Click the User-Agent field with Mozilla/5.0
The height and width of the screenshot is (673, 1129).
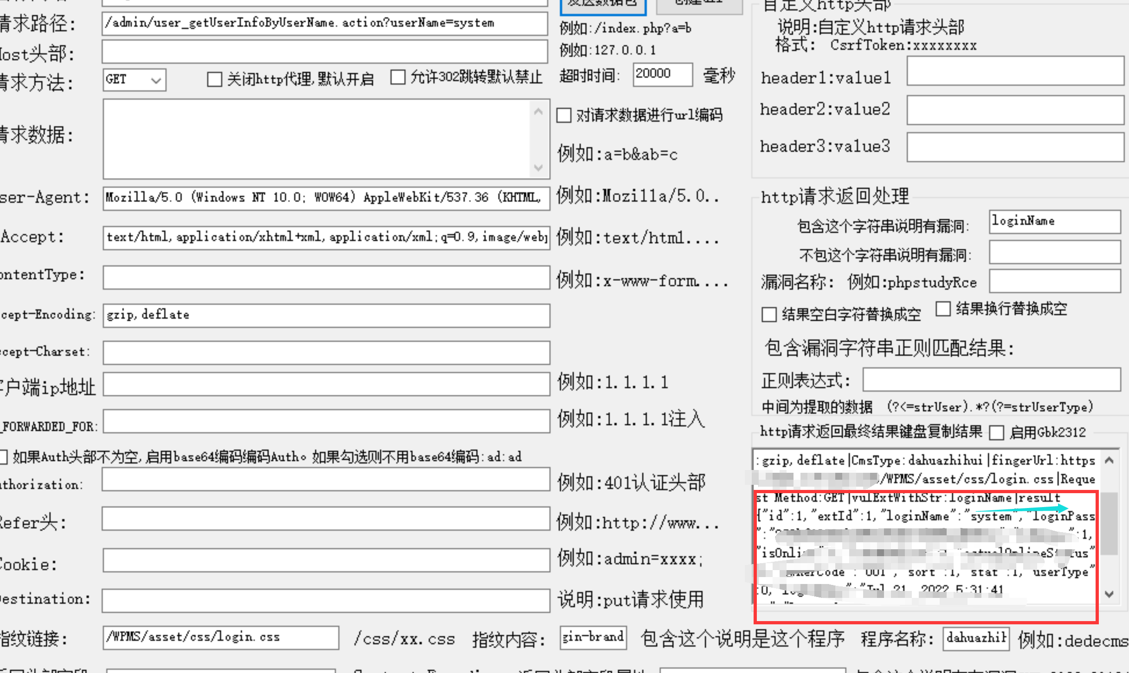(x=326, y=198)
